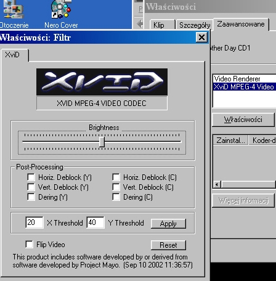
Task: Select the Zaawansowane tab in Właściwości window
Action: tap(241, 24)
